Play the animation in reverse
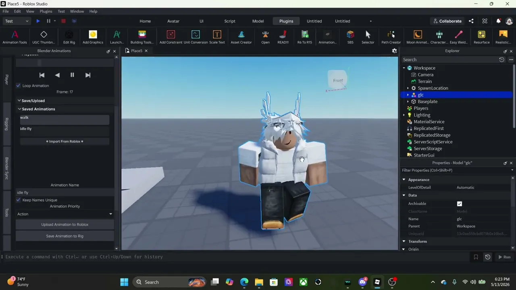 pos(57,75)
